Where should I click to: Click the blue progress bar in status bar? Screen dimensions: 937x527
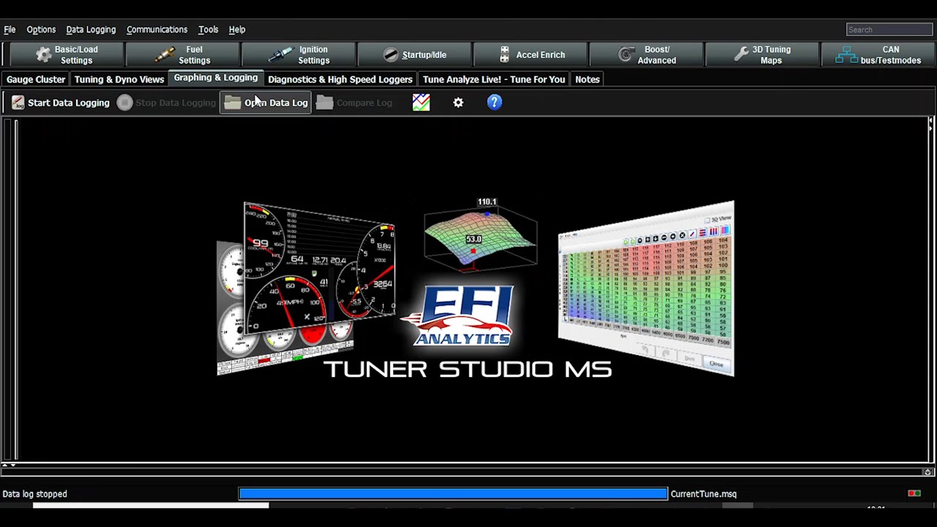click(453, 494)
